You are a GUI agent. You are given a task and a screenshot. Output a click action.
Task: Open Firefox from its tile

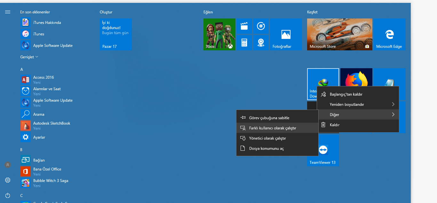click(356, 76)
